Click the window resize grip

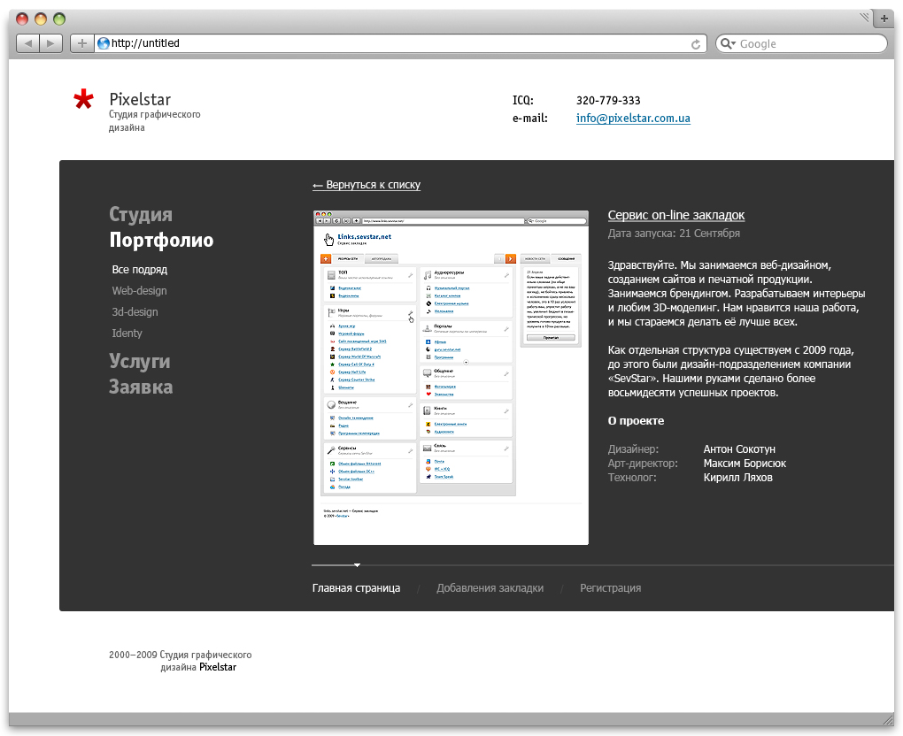[888, 719]
